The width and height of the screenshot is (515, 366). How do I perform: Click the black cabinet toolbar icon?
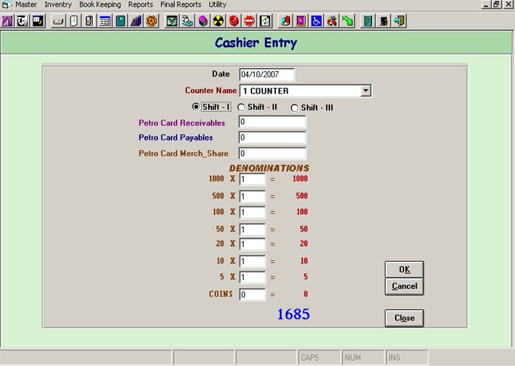click(x=384, y=21)
